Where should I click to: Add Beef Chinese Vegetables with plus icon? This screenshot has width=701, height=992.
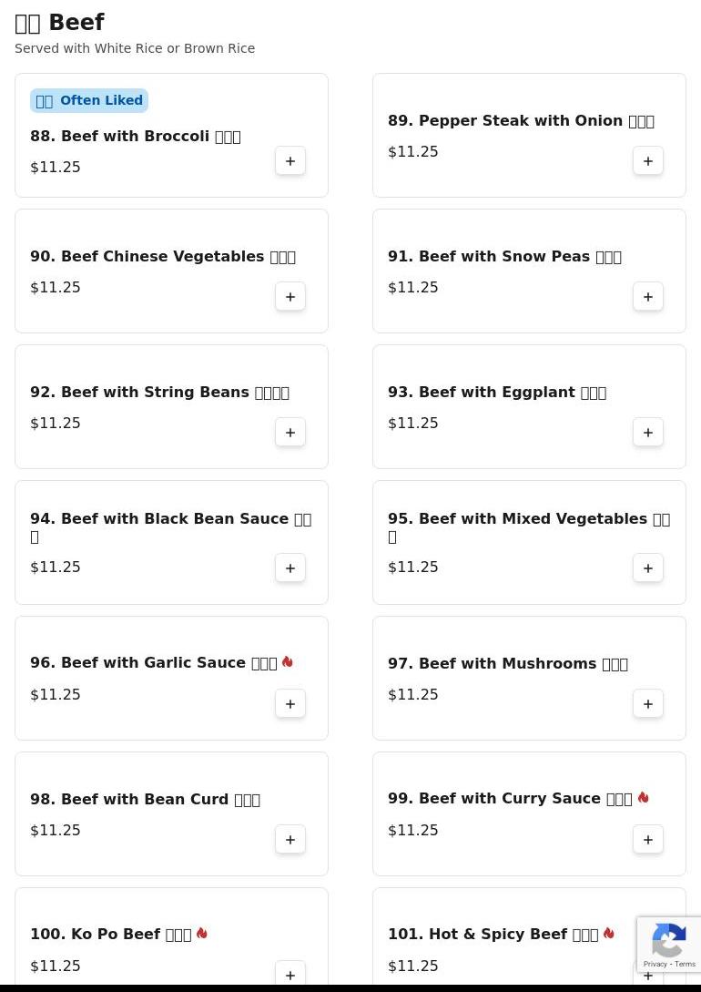290,297
